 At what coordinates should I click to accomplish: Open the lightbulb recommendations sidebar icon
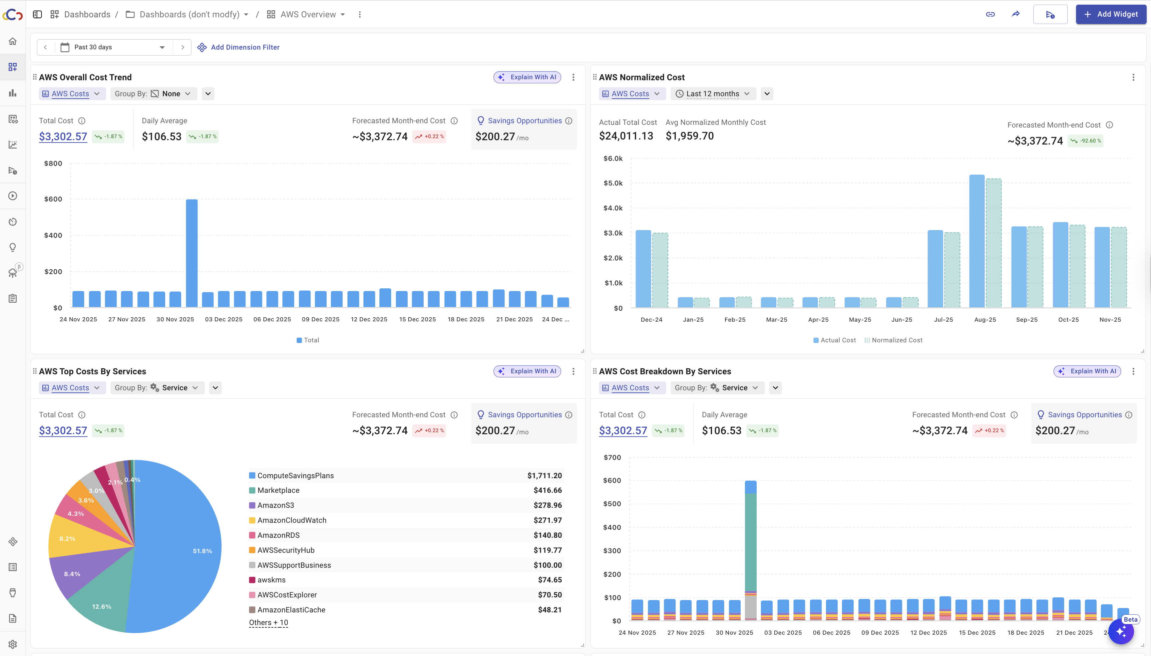(x=13, y=247)
